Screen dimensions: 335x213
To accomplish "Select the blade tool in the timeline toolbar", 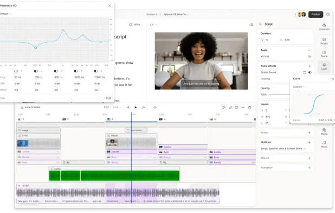I will pyautogui.click(x=230, y=108).
